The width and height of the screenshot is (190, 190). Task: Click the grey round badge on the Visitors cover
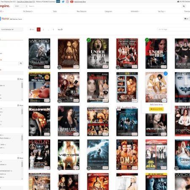click(60, 168)
